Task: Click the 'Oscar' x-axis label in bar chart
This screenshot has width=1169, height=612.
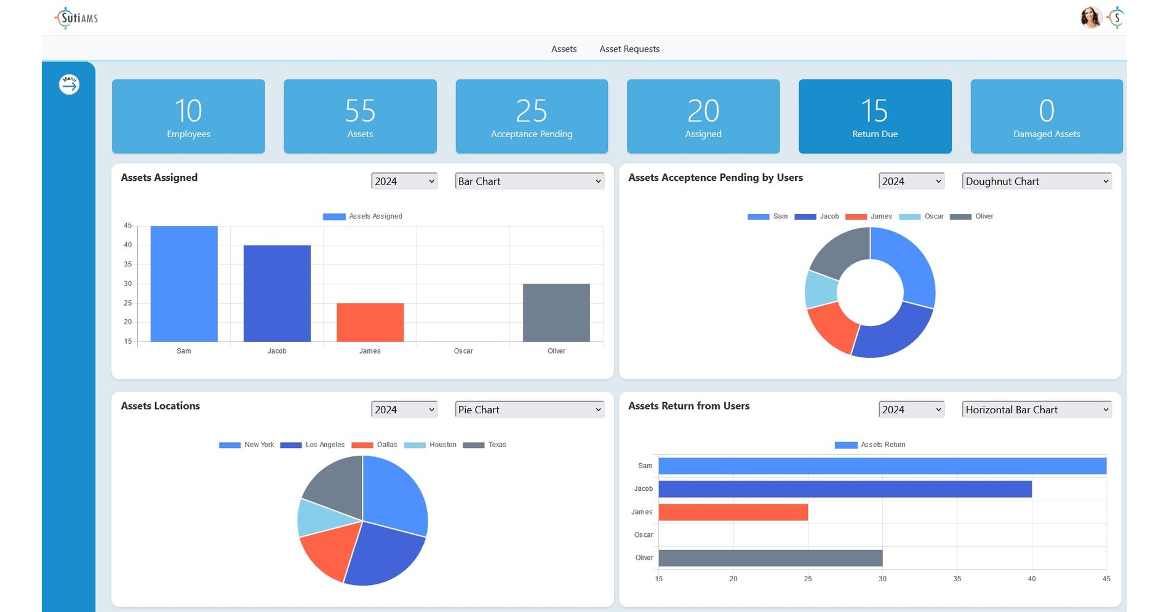Action: coord(463,351)
